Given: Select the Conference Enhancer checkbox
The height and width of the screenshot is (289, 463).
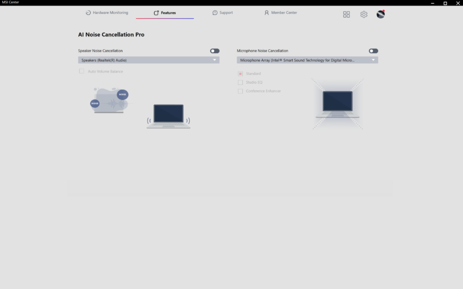Looking at the screenshot, I should click(x=240, y=91).
